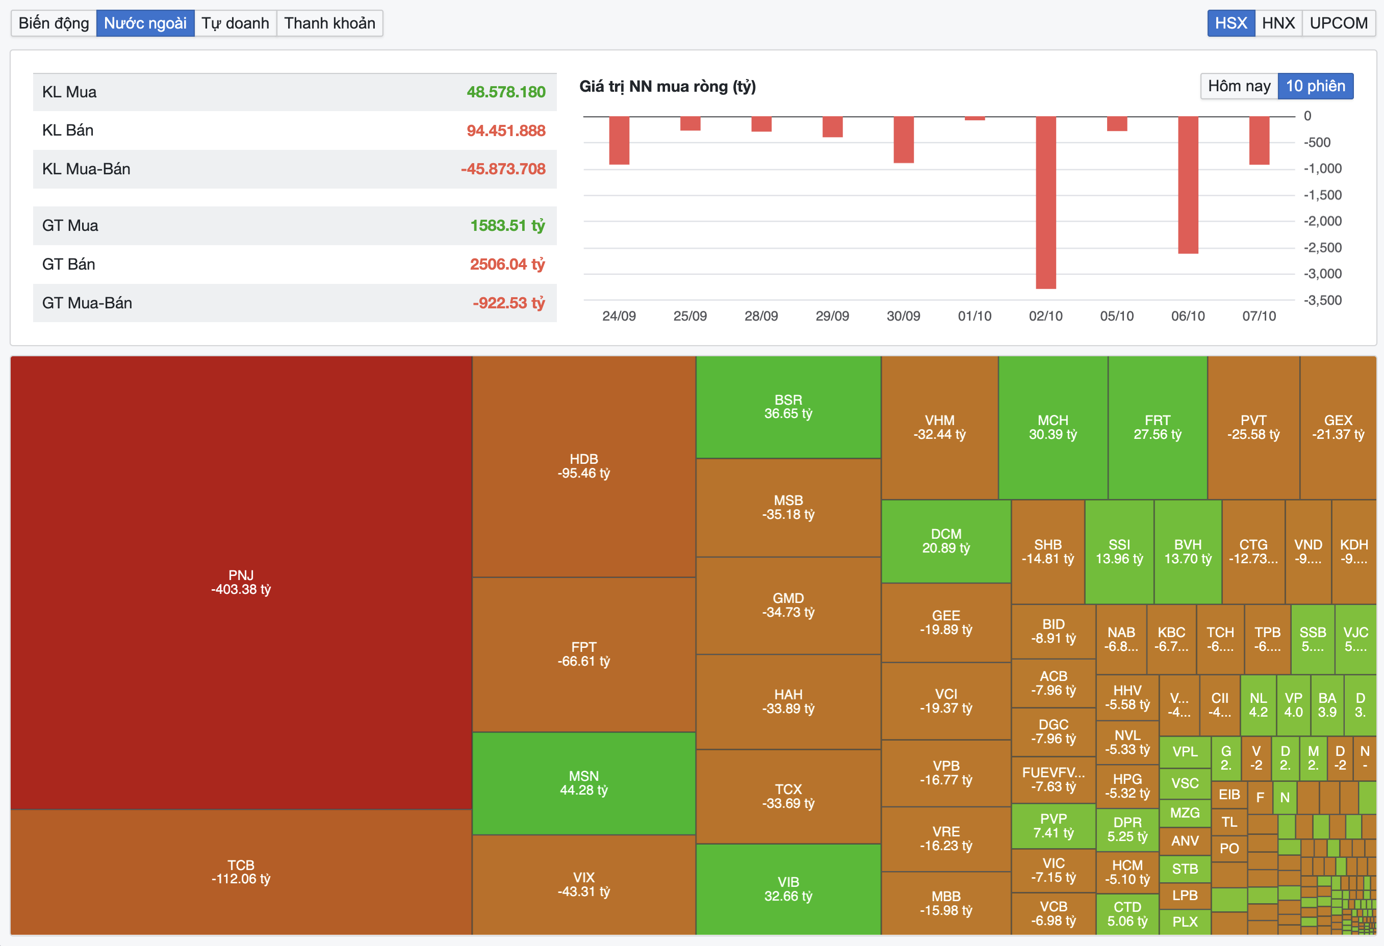The image size is (1384, 946).
Task: Click the KL Mua value 48.578.180
Action: (x=505, y=92)
